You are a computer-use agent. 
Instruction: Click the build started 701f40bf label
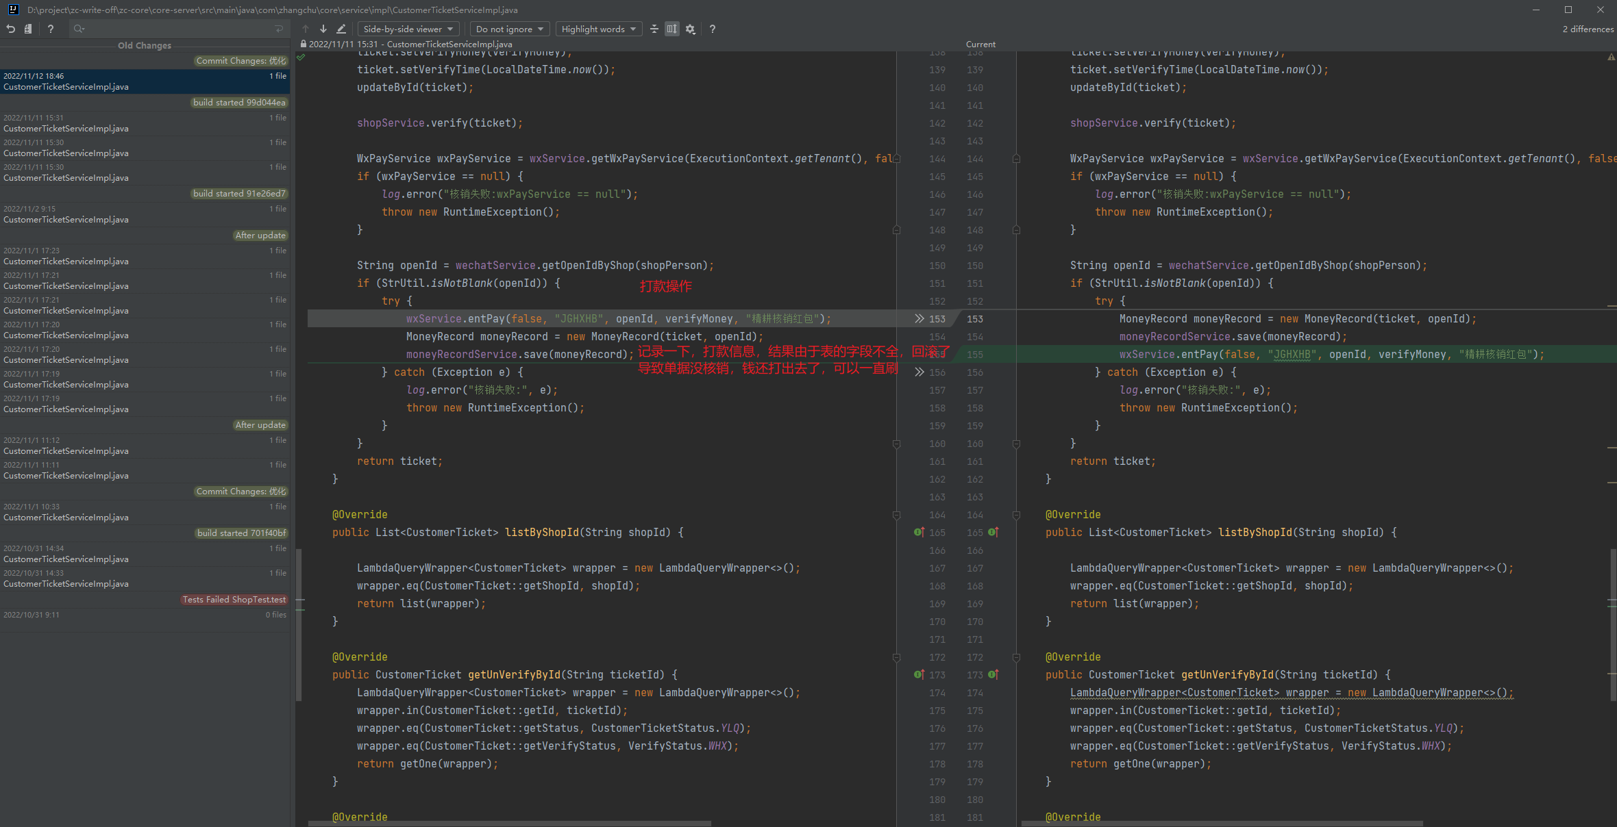(x=241, y=533)
